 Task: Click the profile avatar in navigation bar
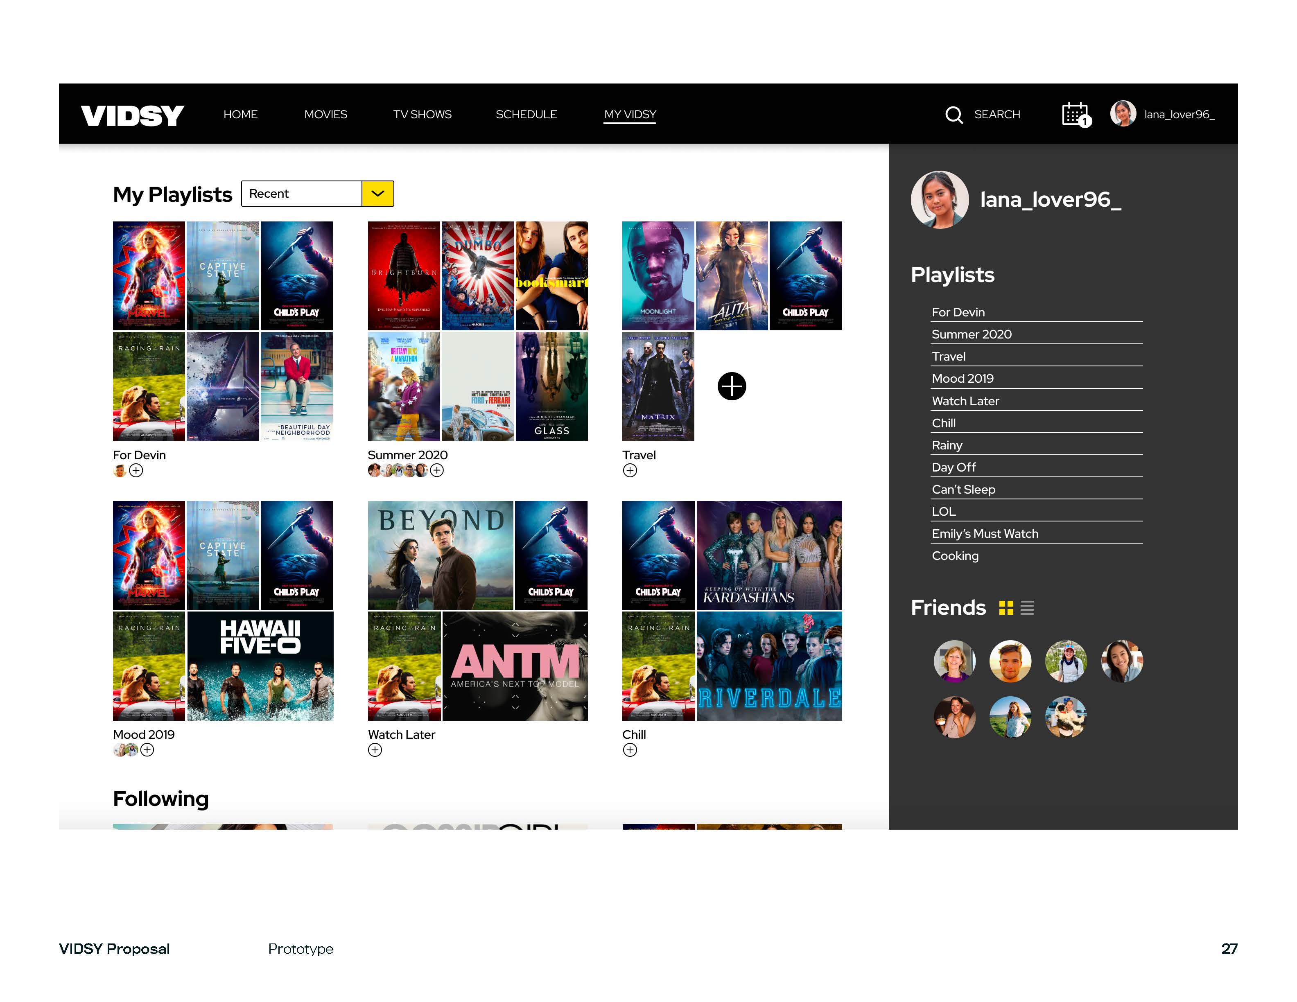1123,113
